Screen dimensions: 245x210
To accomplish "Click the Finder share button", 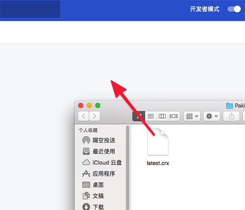I will 231,116.
